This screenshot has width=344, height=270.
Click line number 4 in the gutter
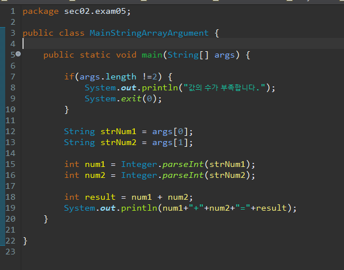13,44
